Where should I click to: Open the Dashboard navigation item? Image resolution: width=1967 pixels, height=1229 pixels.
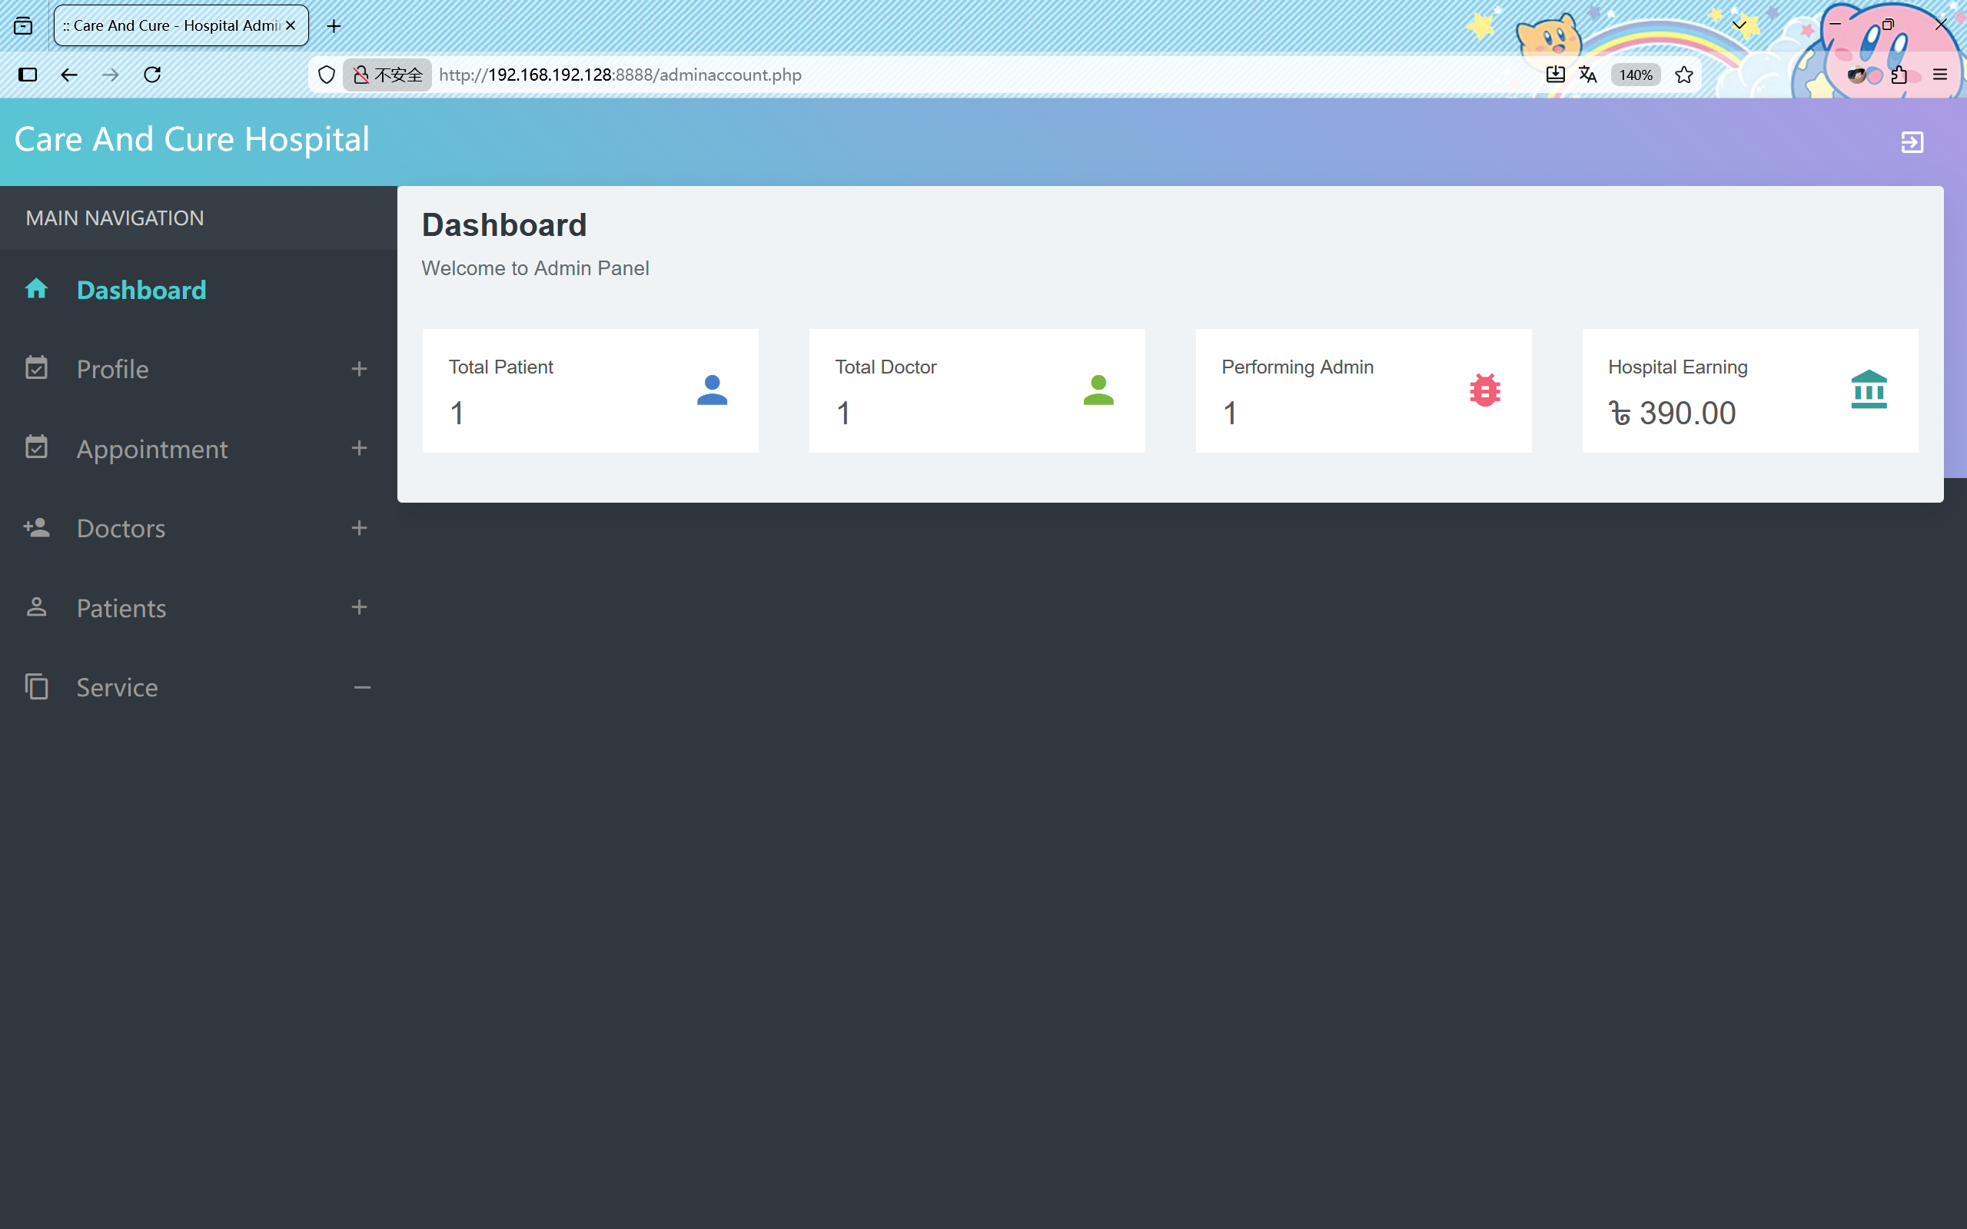tap(141, 291)
